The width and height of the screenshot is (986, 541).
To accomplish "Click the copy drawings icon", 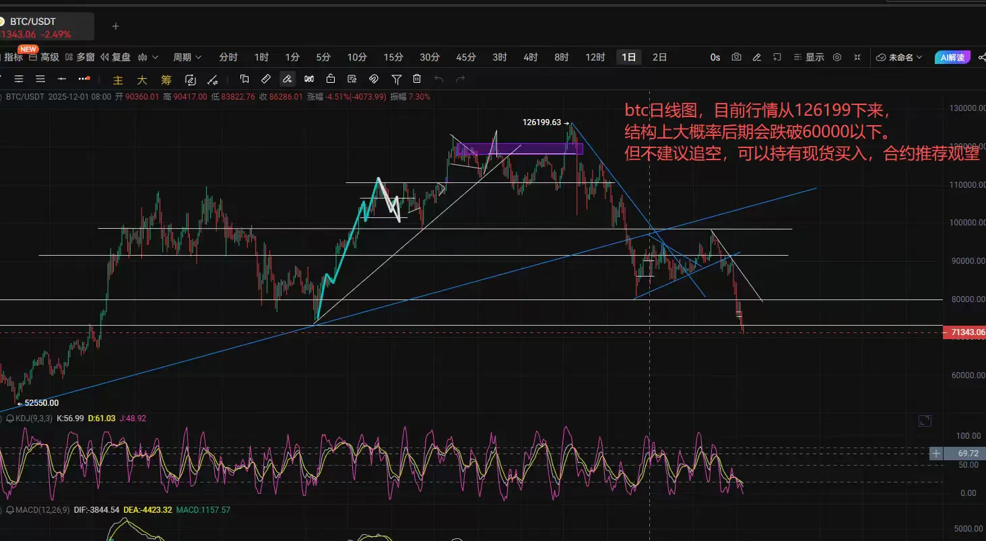I will click(x=244, y=79).
